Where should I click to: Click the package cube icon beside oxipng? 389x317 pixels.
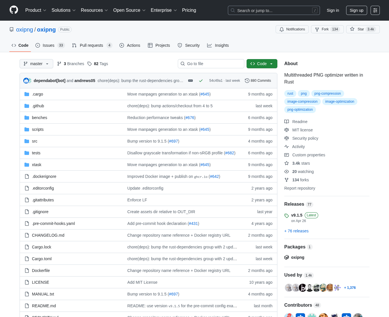tap(287, 257)
